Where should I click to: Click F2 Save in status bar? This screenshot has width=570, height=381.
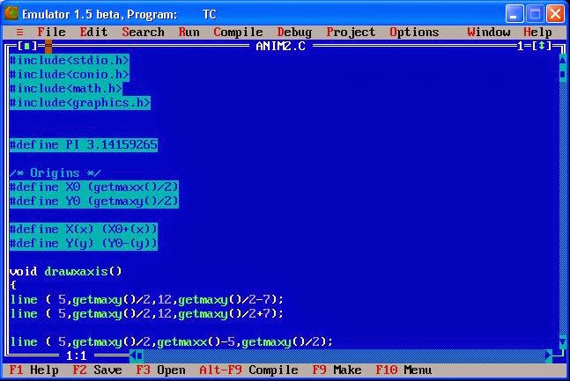(97, 370)
